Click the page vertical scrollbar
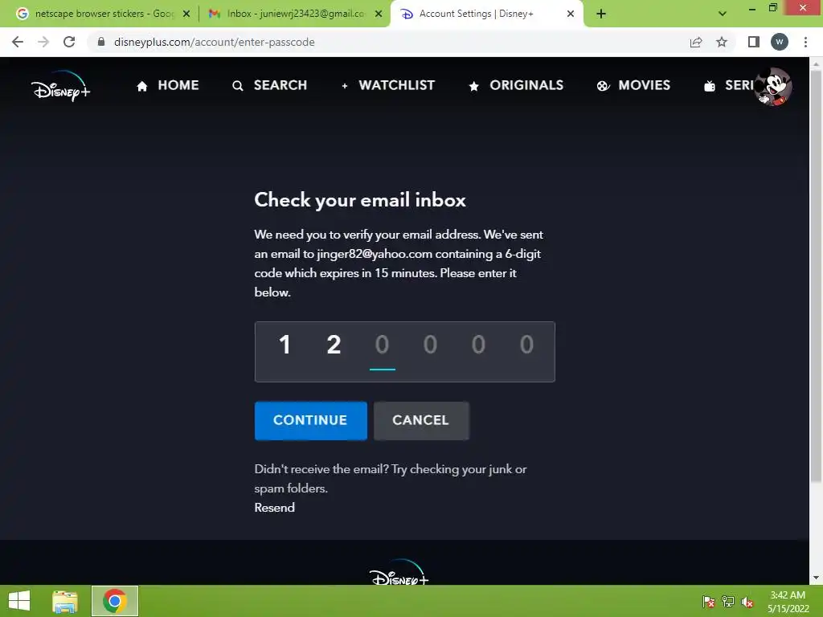The image size is (823, 617). pos(816,276)
